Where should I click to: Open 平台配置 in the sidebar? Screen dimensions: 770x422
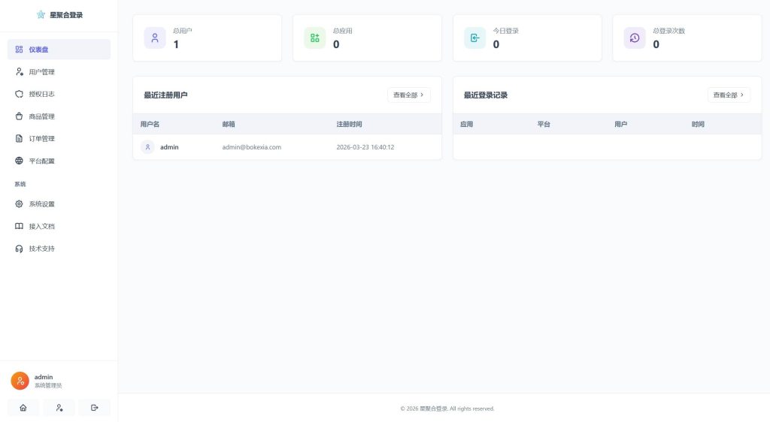click(59, 161)
